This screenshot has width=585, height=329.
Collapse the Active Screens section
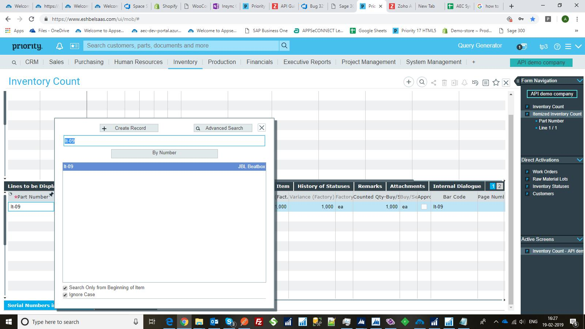579,239
